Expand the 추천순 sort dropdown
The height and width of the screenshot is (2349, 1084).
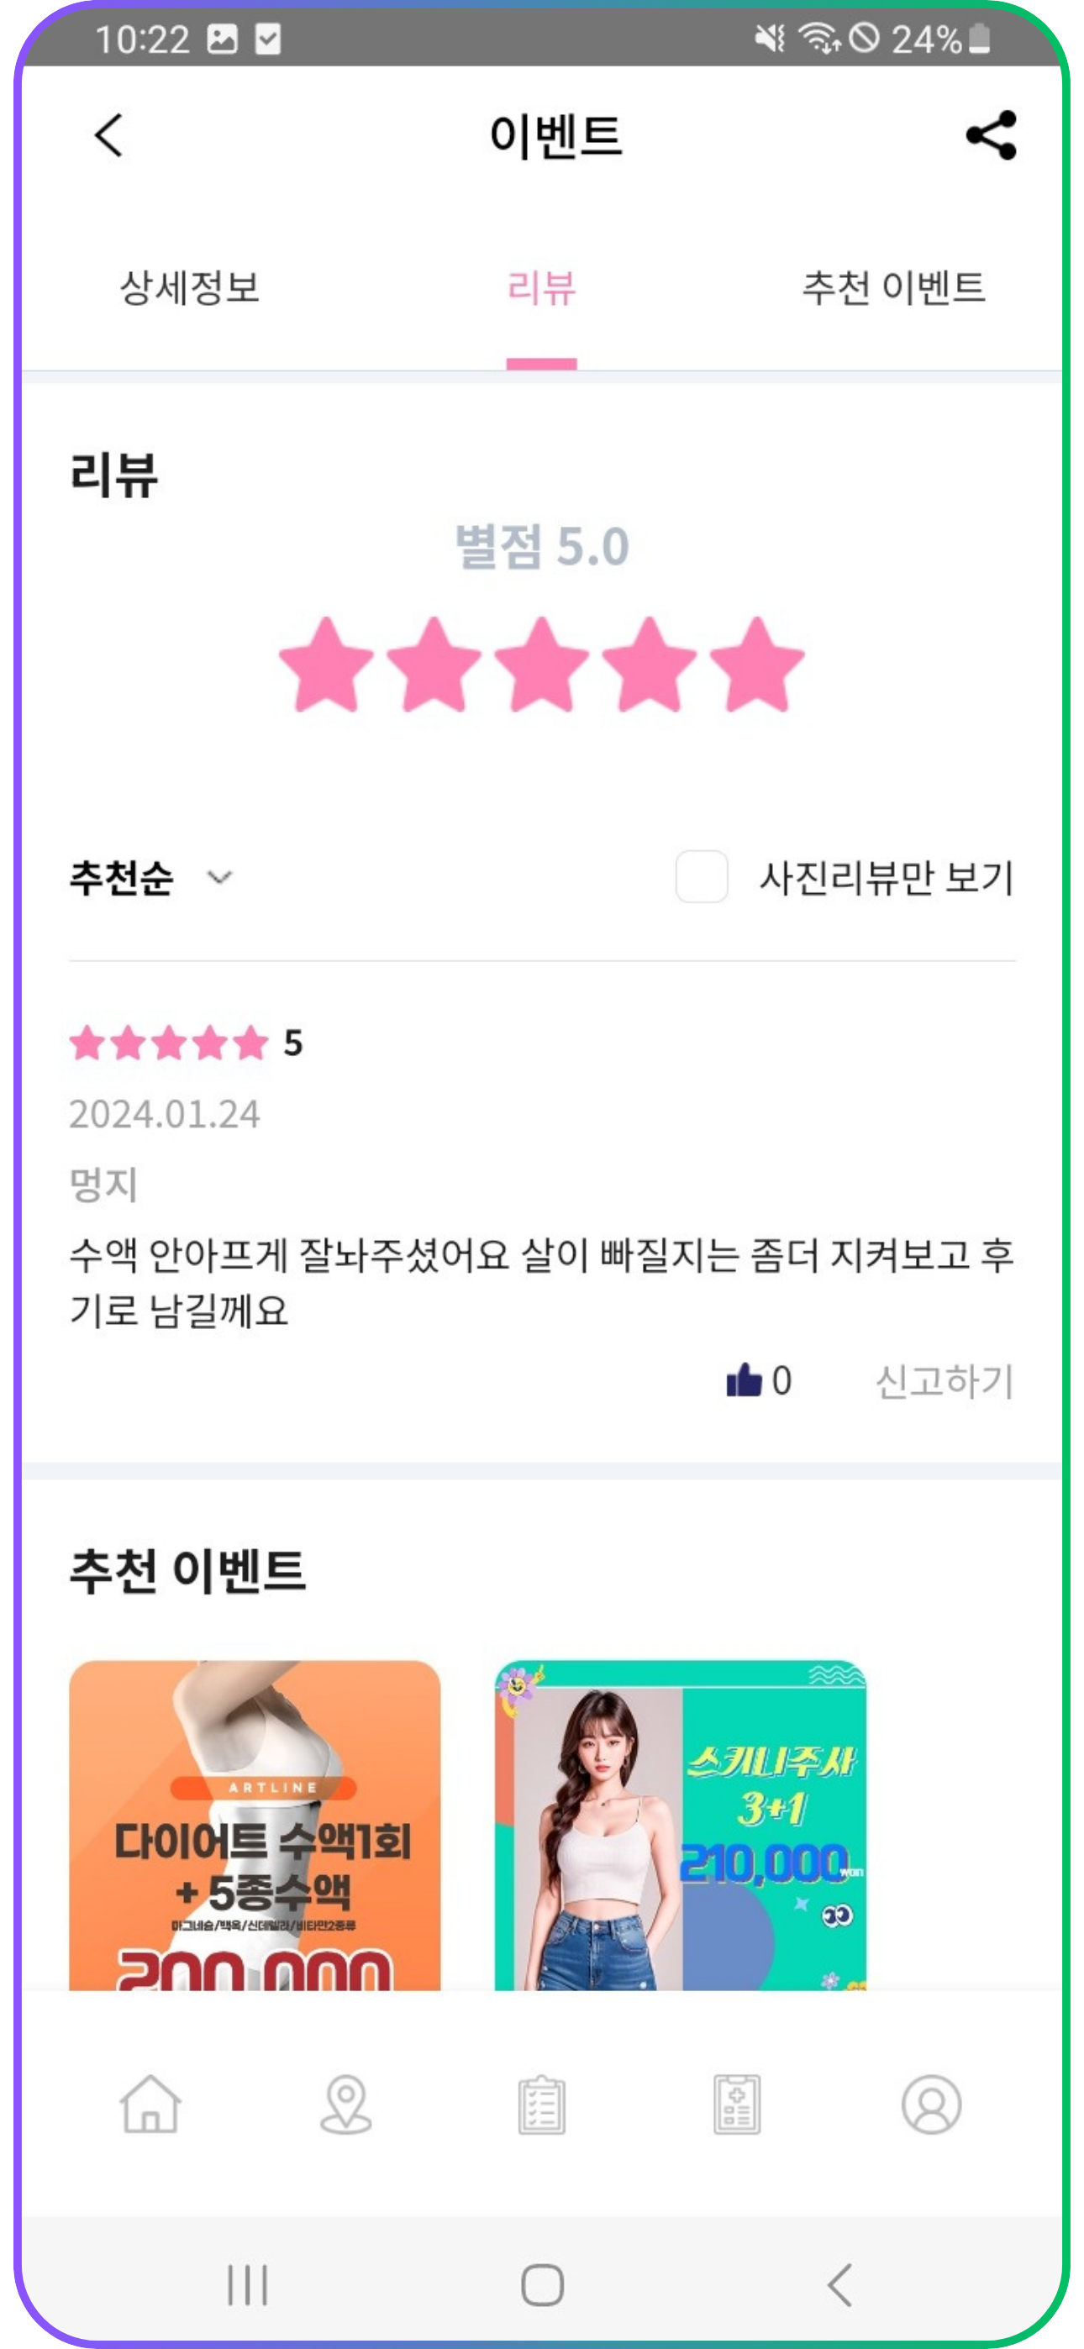(151, 877)
